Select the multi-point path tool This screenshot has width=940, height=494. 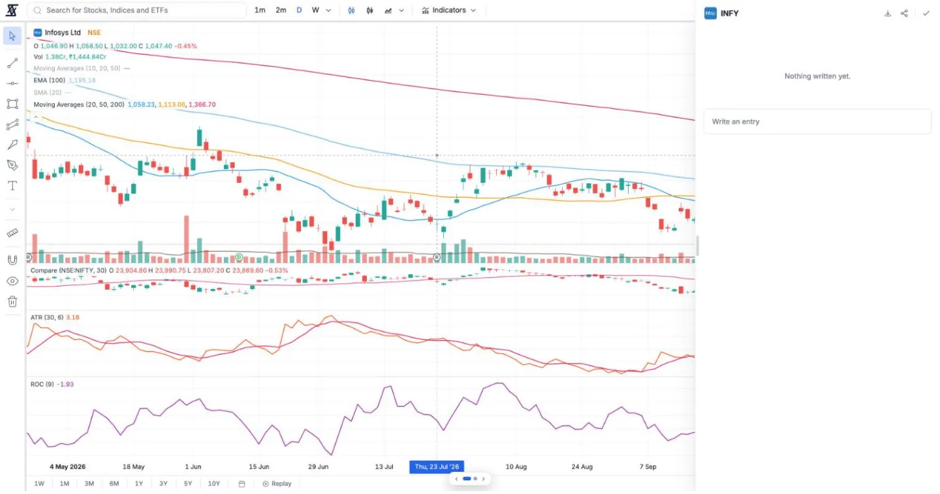(12, 125)
